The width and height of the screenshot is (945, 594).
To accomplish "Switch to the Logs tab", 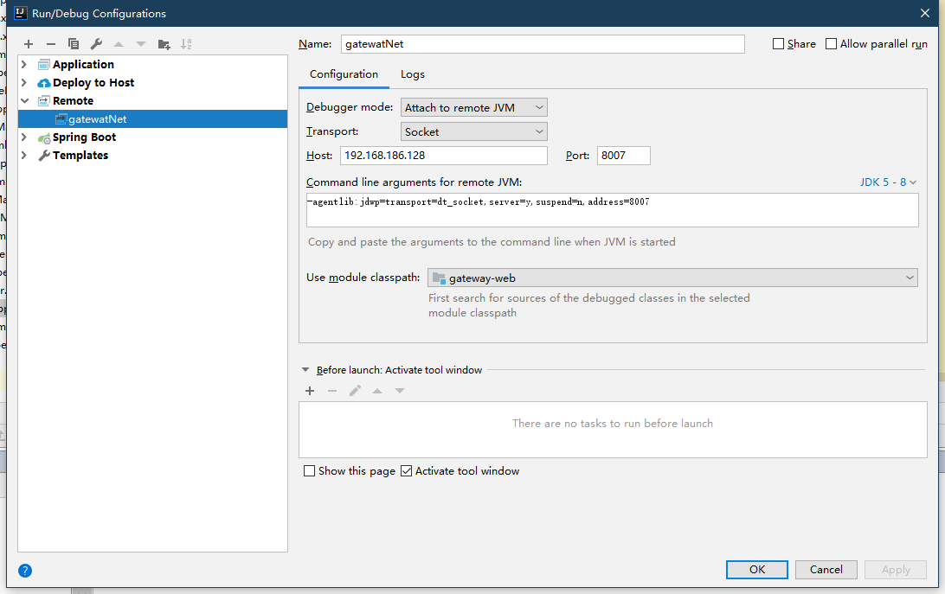I will tap(412, 74).
